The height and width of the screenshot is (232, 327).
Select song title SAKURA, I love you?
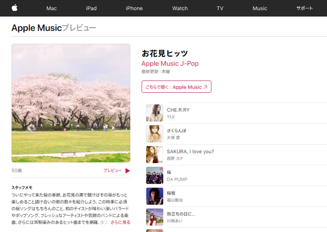pos(190,152)
